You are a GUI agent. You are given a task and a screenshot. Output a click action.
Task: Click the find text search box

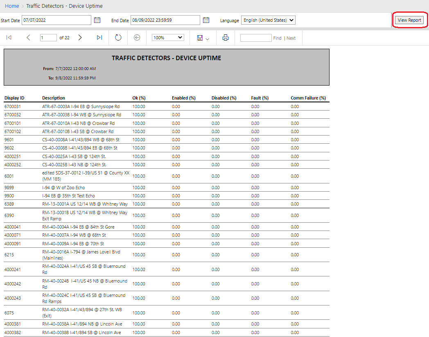point(256,38)
